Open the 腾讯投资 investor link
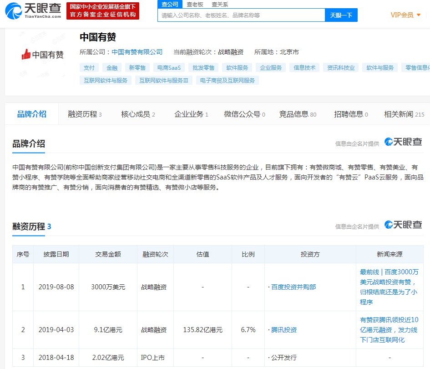Screen dimensions: 430x369 pyautogui.click(x=284, y=330)
